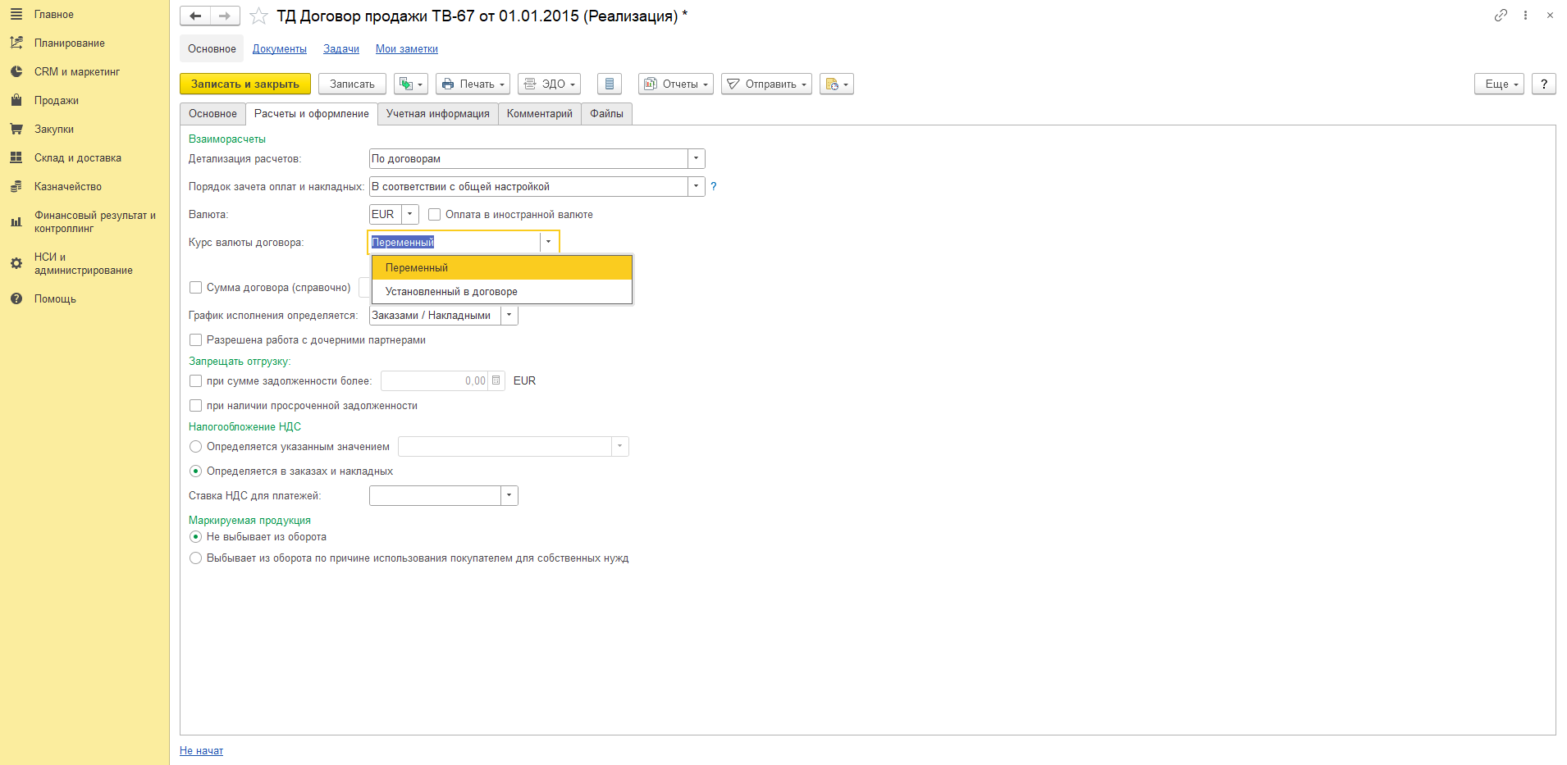The width and height of the screenshot is (1567, 765).
Task: Open the Печать dropdown menu
Action: [x=473, y=84]
